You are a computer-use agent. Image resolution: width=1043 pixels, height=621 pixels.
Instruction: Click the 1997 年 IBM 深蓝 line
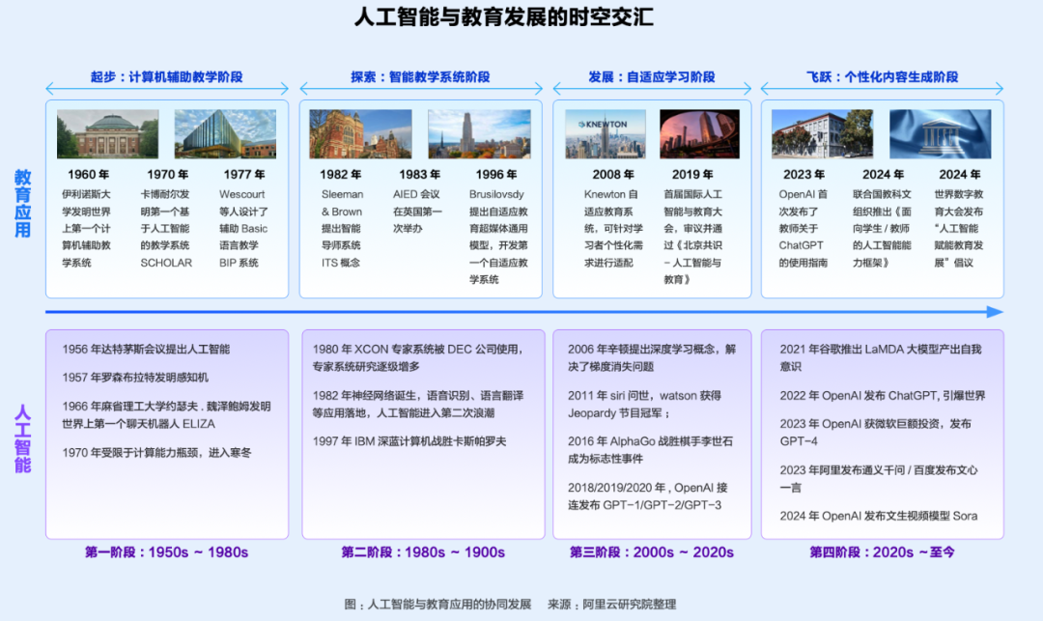[409, 441]
